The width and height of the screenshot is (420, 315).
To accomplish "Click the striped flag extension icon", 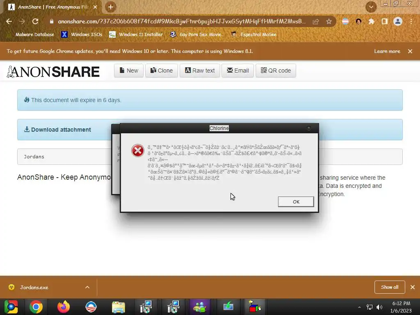I will [345, 21].
